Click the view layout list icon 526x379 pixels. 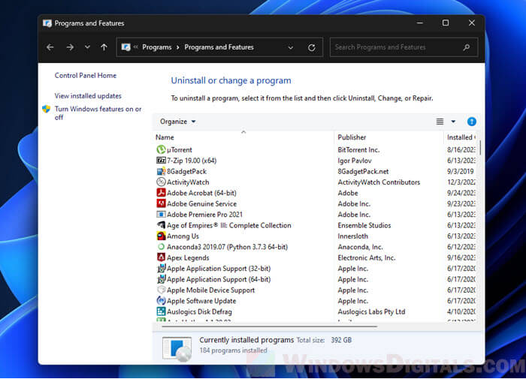click(440, 122)
